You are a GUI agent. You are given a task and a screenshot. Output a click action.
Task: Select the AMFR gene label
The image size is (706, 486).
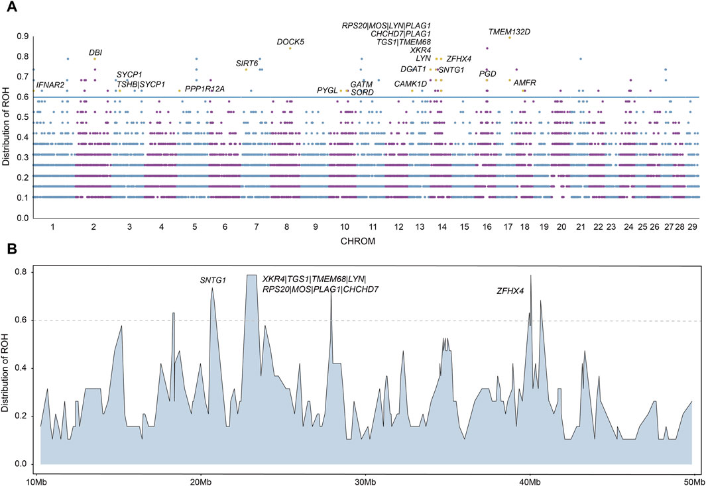point(524,83)
